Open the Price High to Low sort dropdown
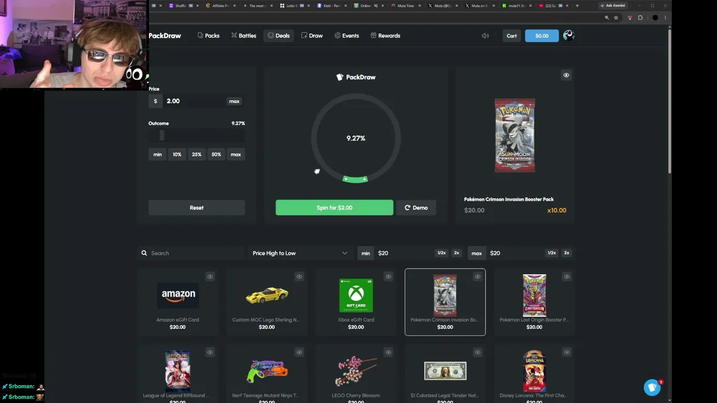The image size is (717, 403). tap(300, 253)
